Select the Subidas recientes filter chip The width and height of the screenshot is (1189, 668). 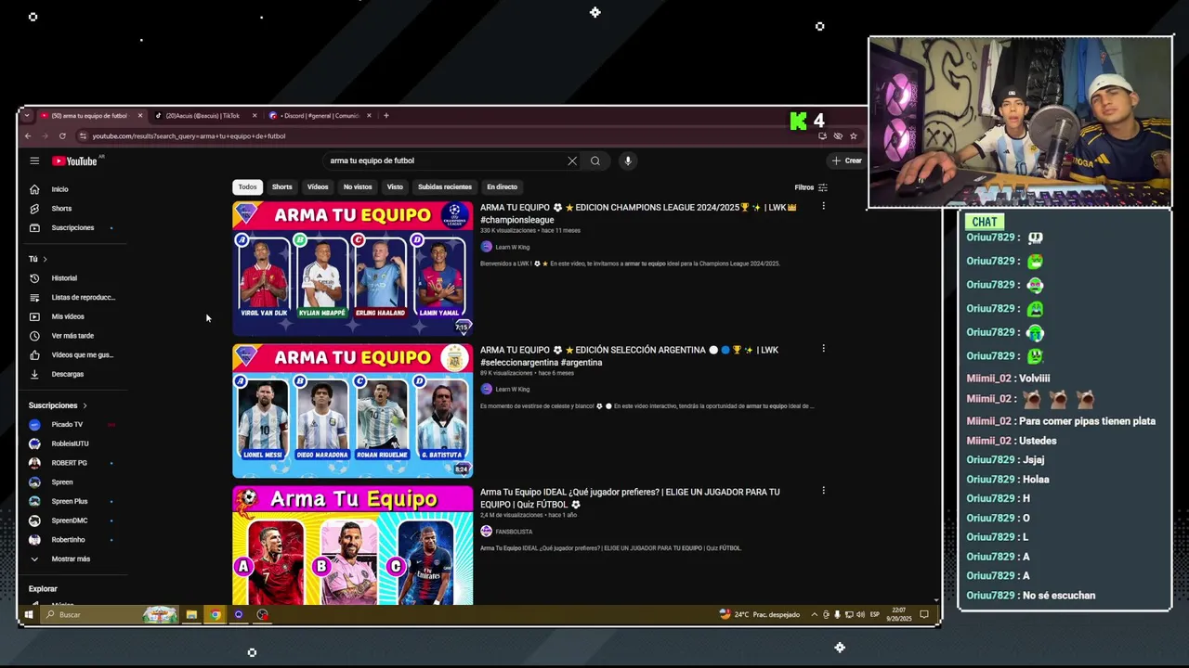[x=445, y=186]
